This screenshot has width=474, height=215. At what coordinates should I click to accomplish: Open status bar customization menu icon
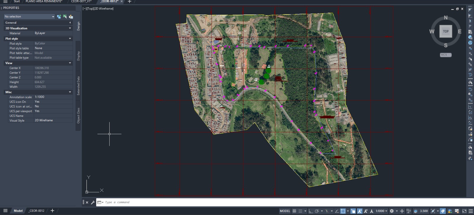pos(471,211)
